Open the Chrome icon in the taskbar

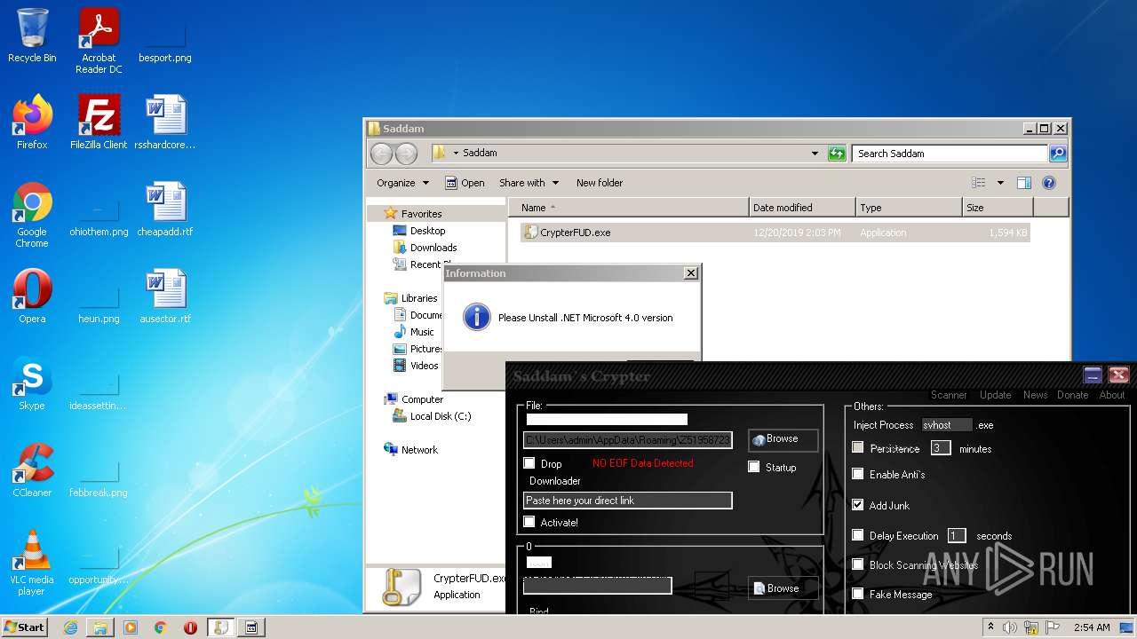161,627
